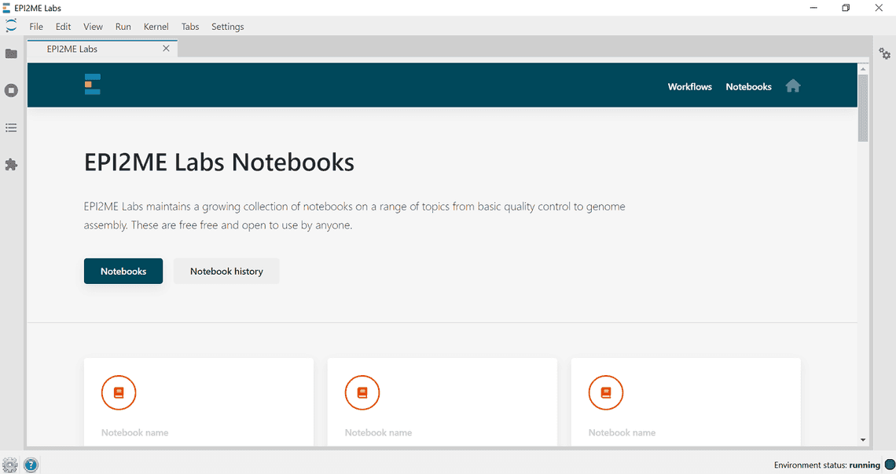Open running kernels stop-circle sidebar icon
This screenshot has height=474, width=896.
click(x=11, y=90)
